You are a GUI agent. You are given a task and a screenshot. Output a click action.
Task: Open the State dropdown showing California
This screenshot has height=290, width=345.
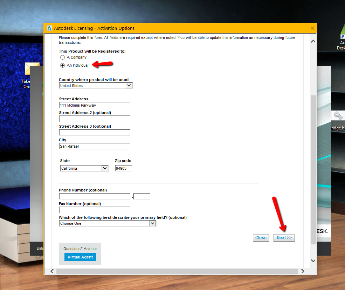84,168
